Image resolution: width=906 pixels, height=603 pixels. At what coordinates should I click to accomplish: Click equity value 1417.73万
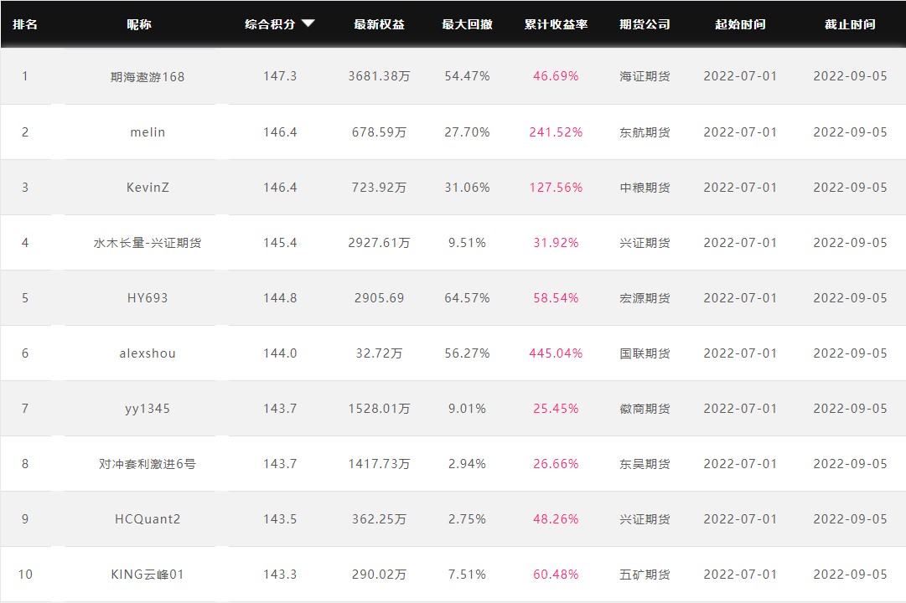pos(379,464)
